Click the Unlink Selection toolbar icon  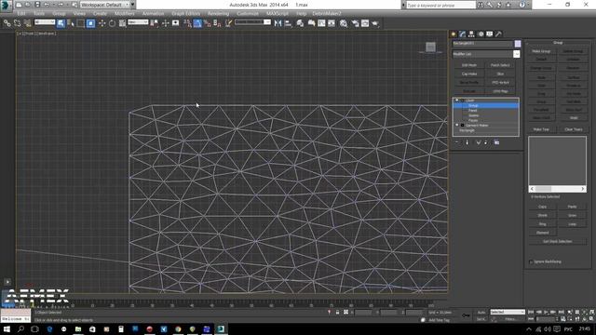tap(17, 23)
